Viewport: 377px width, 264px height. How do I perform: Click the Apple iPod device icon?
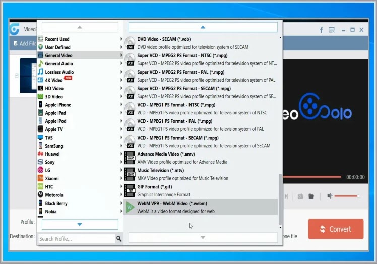click(40, 121)
